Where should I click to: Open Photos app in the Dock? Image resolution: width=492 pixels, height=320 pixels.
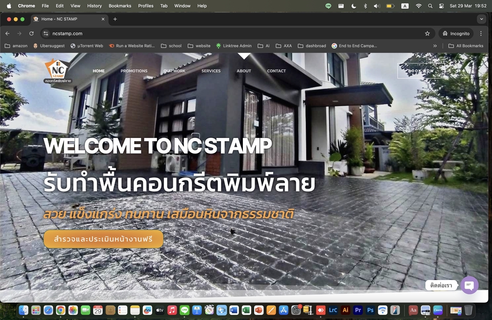[x=73, y=310]
